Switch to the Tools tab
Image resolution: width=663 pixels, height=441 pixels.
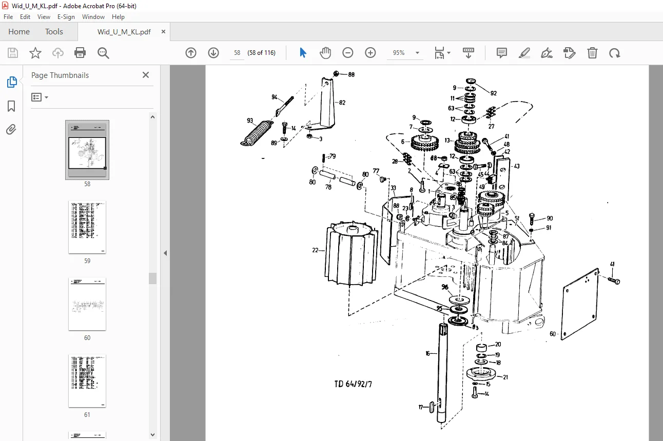(54, 32)
